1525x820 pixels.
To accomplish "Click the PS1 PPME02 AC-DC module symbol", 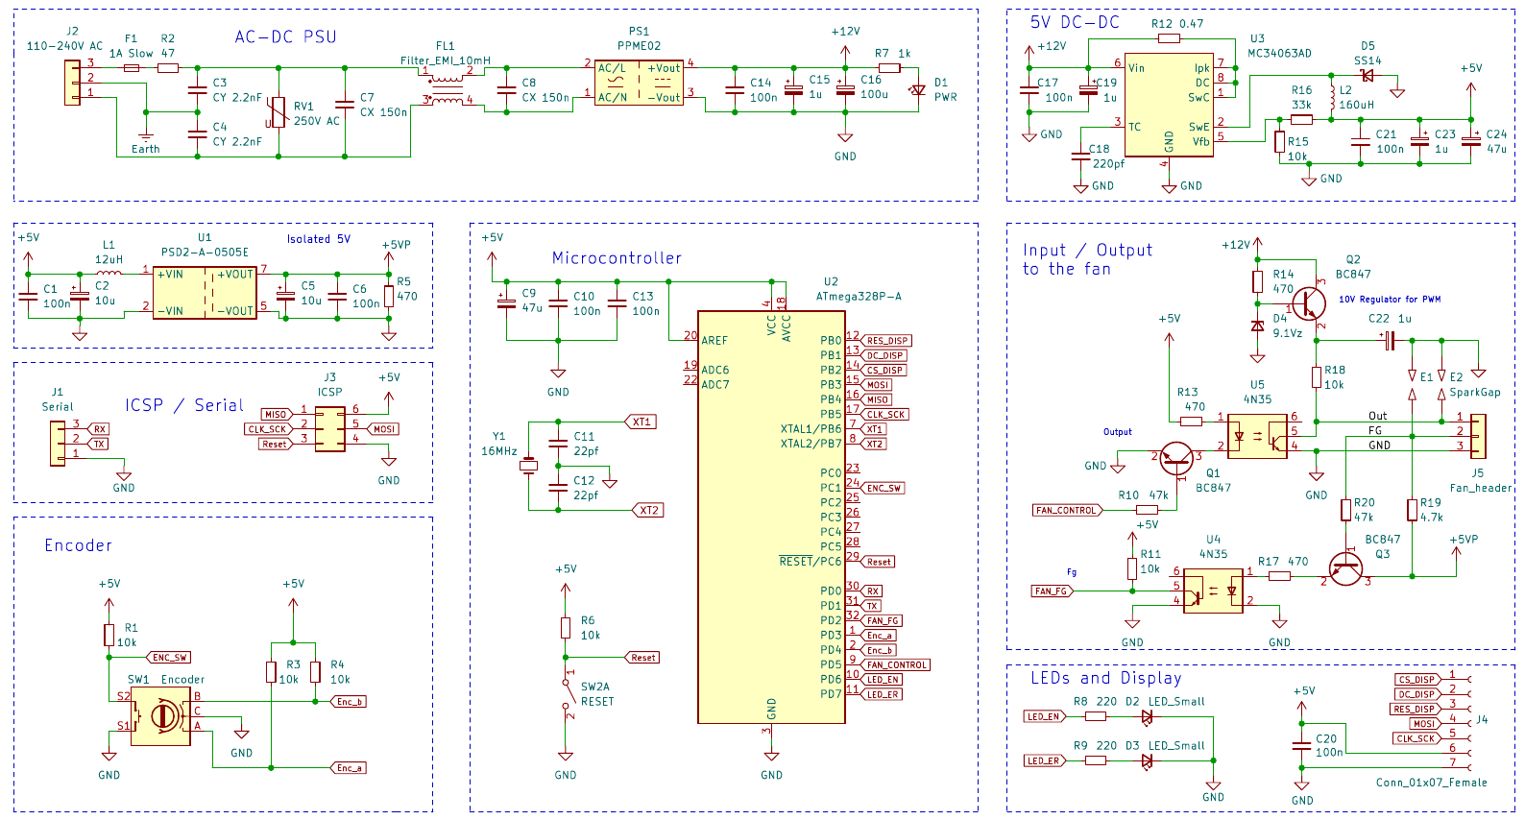I will pyautogui.click(x=639, y=83).
